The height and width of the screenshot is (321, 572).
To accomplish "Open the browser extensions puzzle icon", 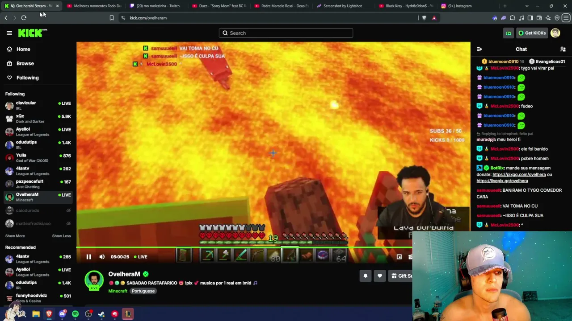I will click(x=513, y=18).
